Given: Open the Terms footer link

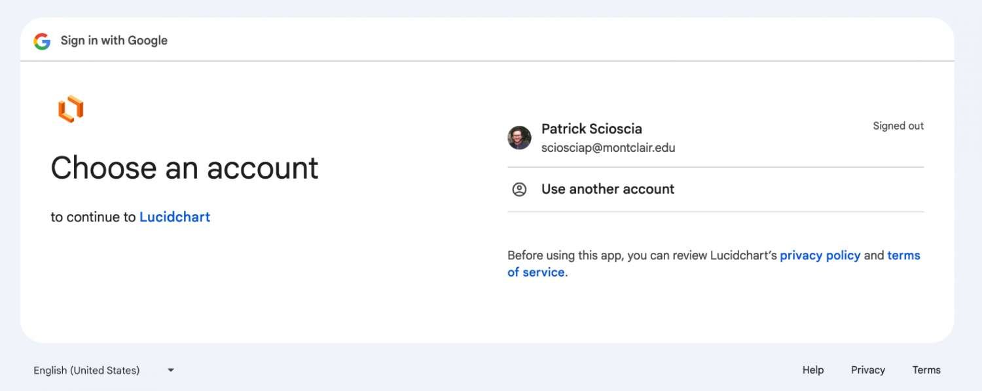Looking at the screenshot, I should (926, 370).
